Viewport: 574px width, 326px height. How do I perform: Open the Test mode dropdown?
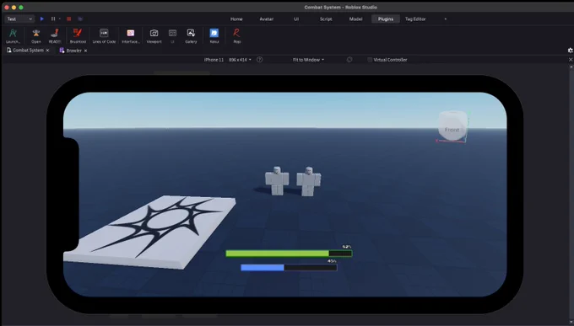19,19
